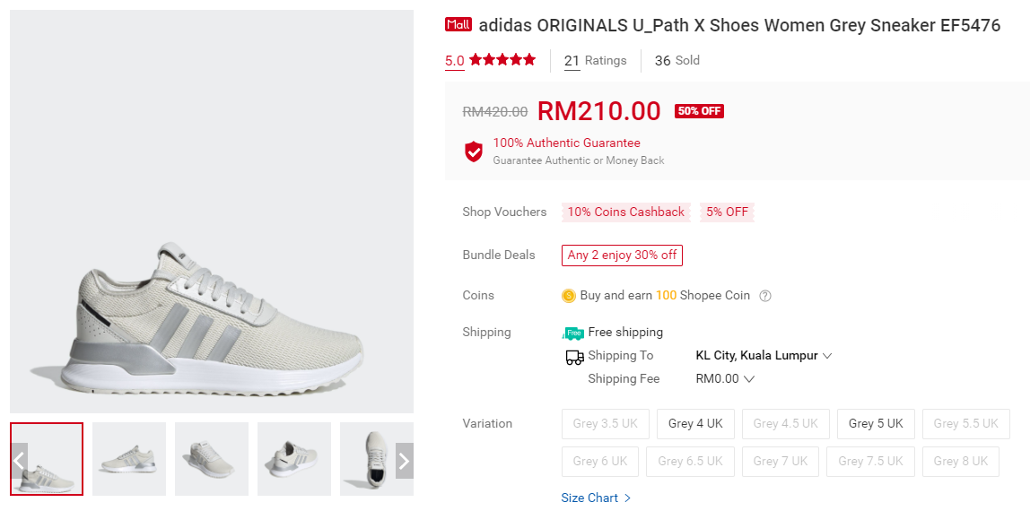Click the 5.0 star rating score
The height and width of the screenshot is (511, 1030).
click(x=455, y=61)
